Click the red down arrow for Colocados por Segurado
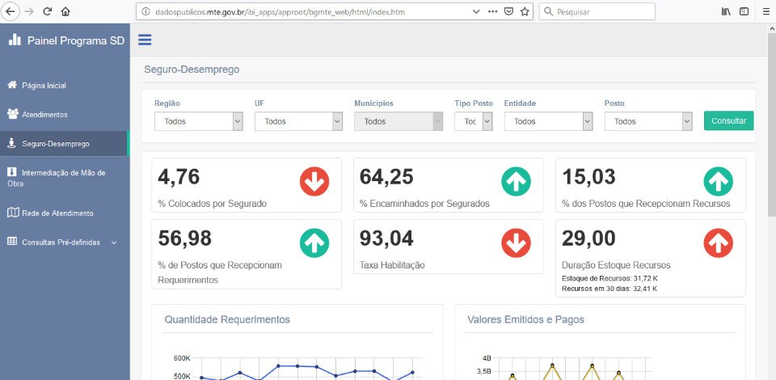This screenshot has height=380, width=776. click(314, 181)
